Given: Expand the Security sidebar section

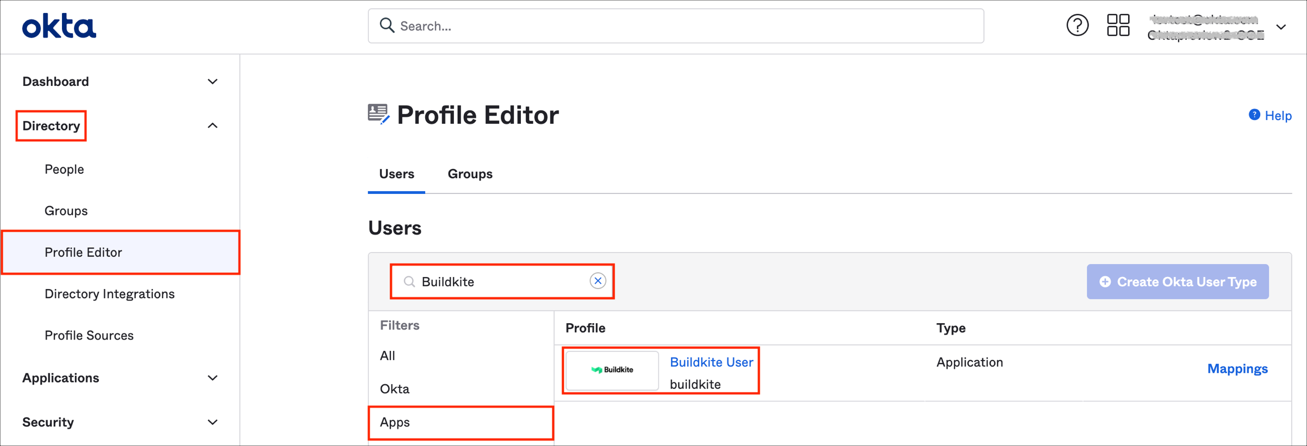Looking at the screenshot, I should pyautogui.click(x=213, y=422).
